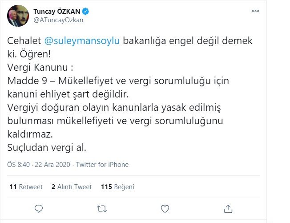The height and width of the screenshot is (223, 290).
Task: Click the 'Vergiyi doğuran olayın' sentence
Action: pyautogui.click(x=115, y=121)
